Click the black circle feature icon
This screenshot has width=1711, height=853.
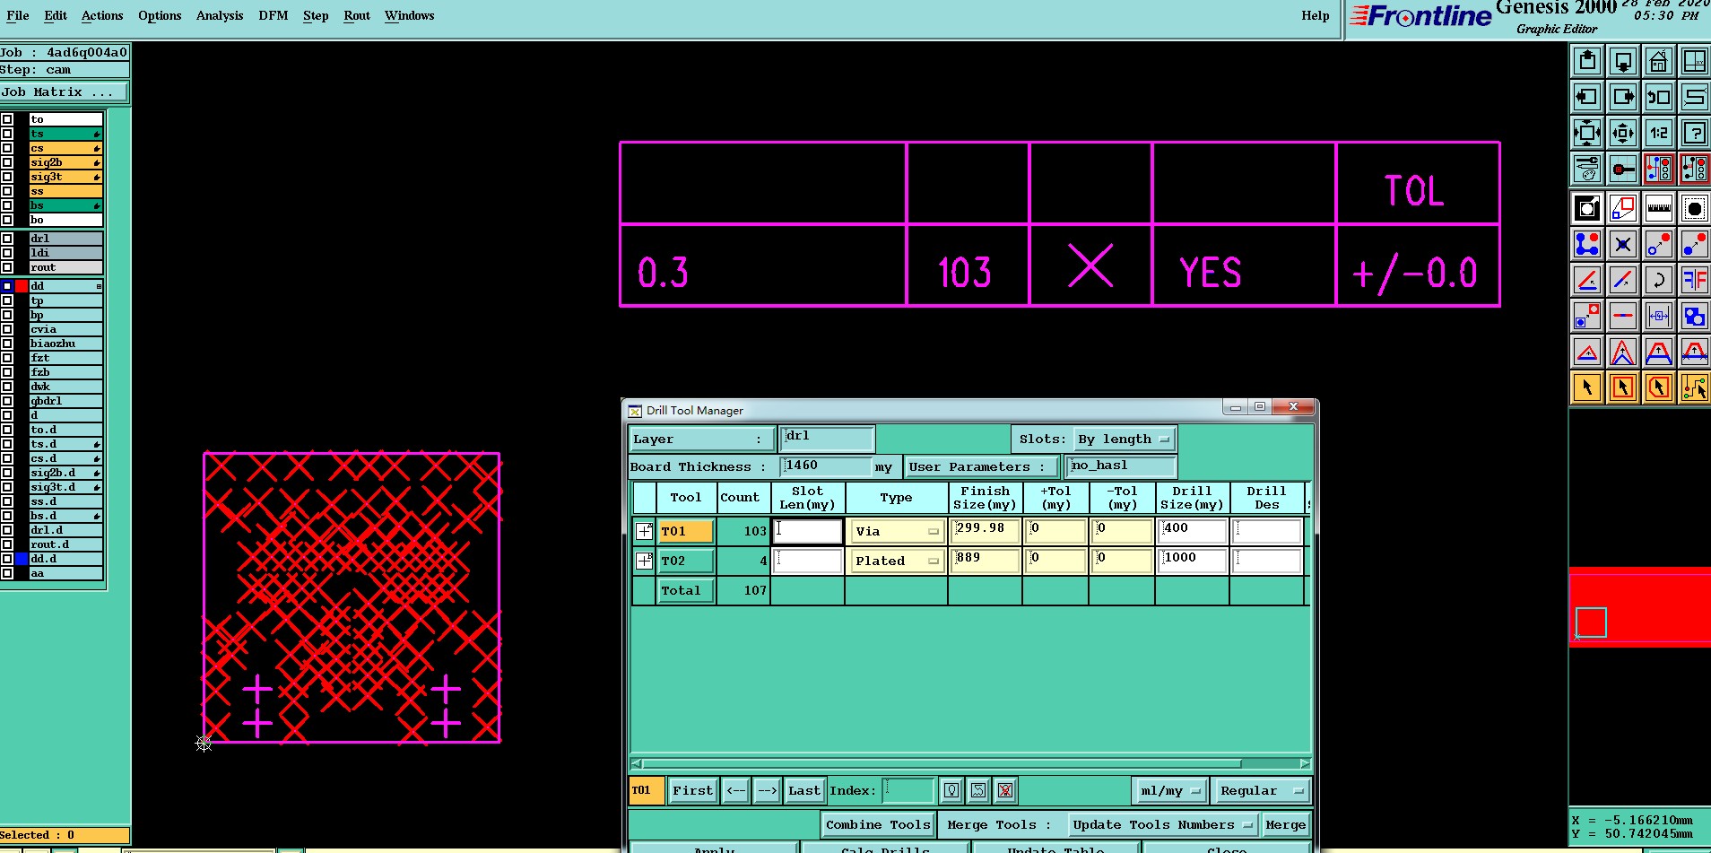(x=1695, y=208)
